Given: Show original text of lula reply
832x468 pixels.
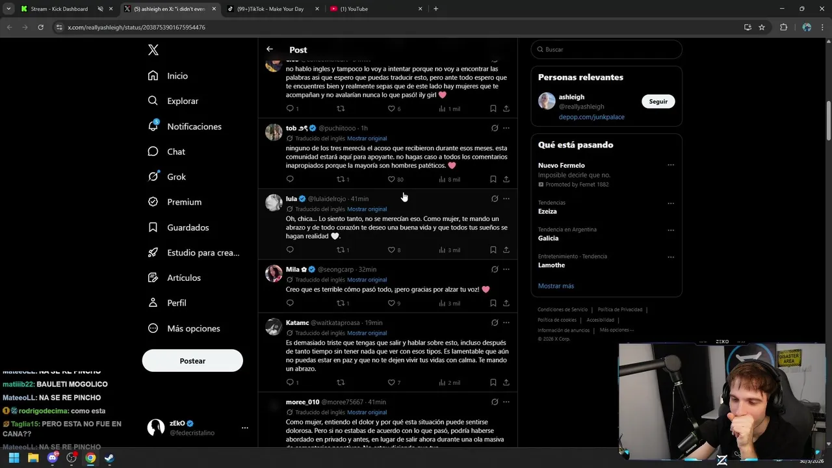Looking at the screenshot, I should (x=367, y=209).
